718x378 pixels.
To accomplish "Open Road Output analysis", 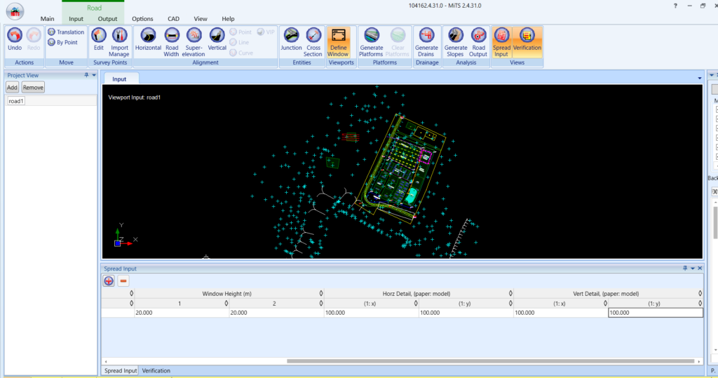I will pos(478,42).
